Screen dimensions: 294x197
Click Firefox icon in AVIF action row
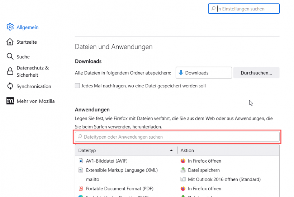183,161
